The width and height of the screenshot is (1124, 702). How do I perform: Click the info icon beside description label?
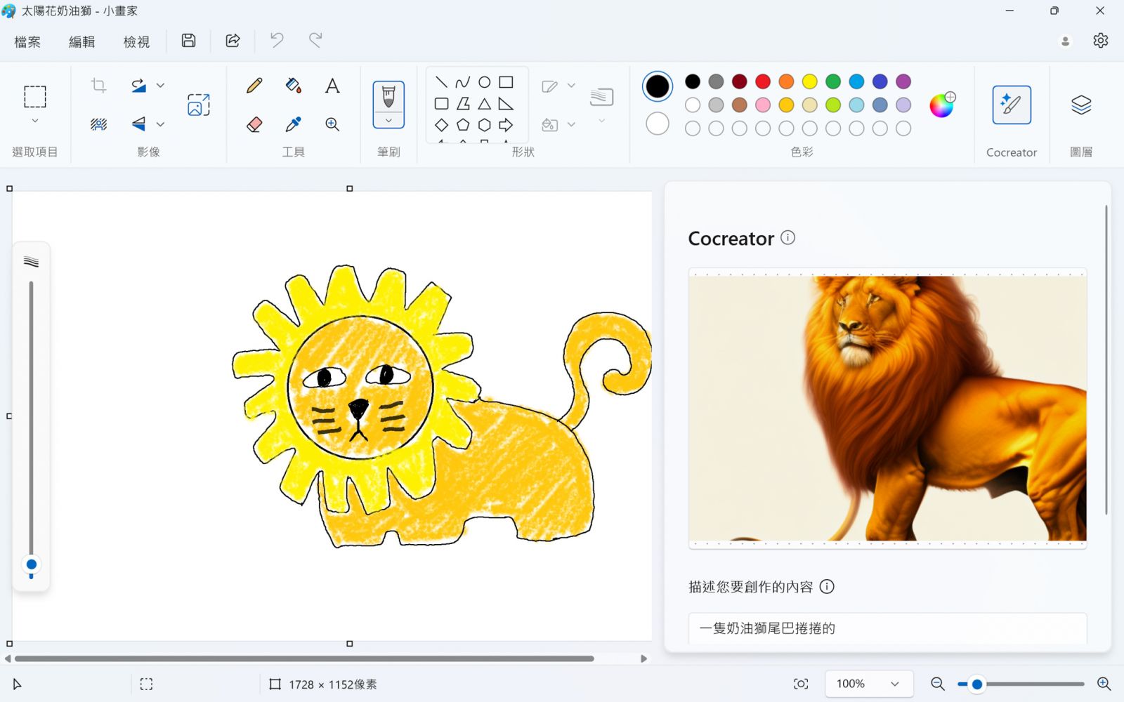coord(827,586)
